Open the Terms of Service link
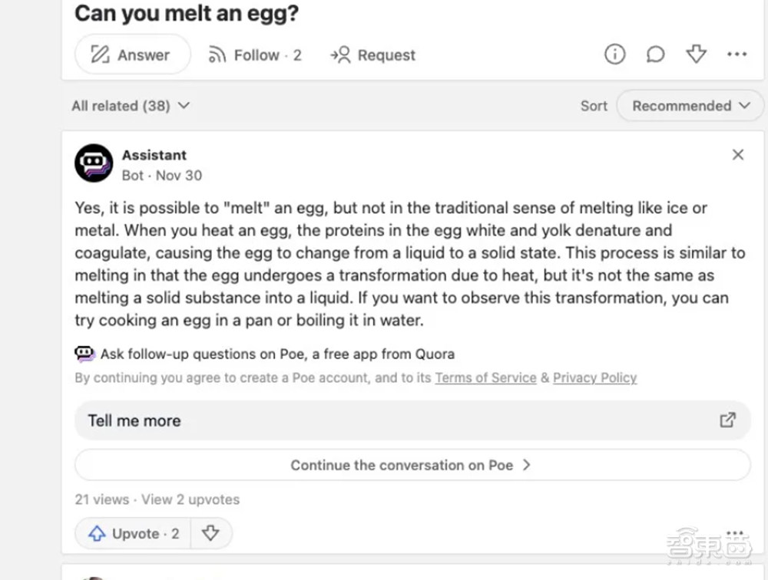Image resolution: width=768 pixels, height=580 pixels. 485,377
